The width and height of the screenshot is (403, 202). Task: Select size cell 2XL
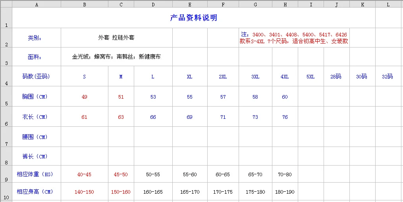click(223, 76)
